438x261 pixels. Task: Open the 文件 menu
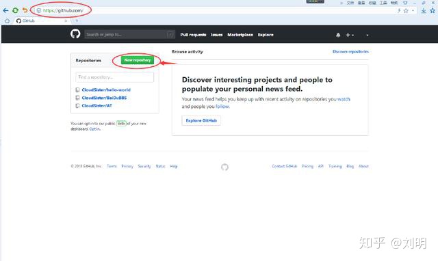click(350, 3)
